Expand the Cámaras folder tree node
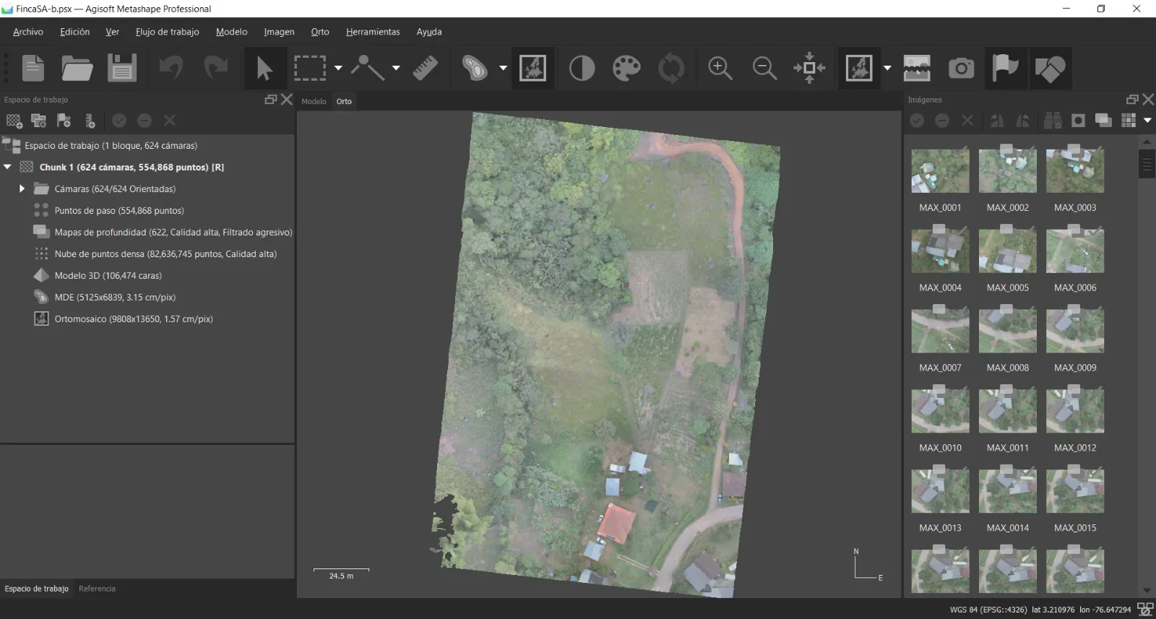 (x=22, y=189)
